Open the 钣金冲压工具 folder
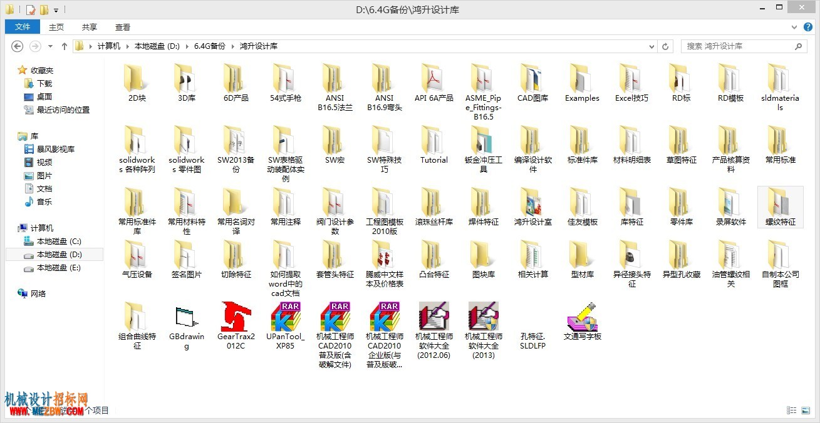 (484, 140)
